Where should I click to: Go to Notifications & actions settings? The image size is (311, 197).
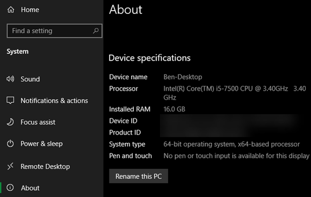(54, 101)
